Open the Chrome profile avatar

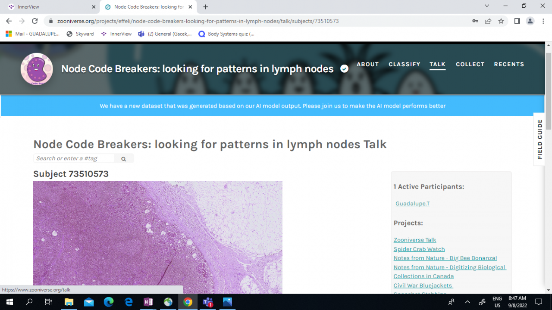530,21
